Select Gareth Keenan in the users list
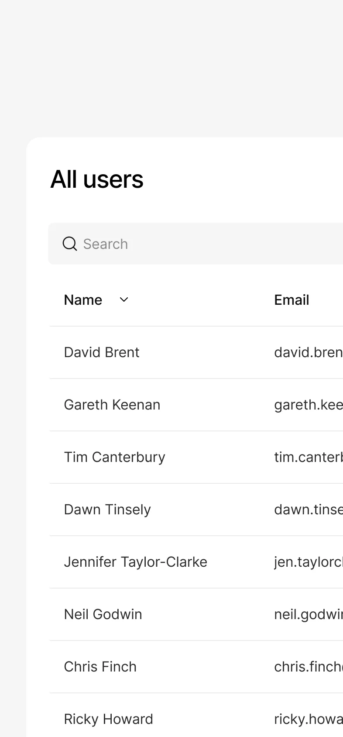Viewport: 343px width, 737px height. click(112, 405)
